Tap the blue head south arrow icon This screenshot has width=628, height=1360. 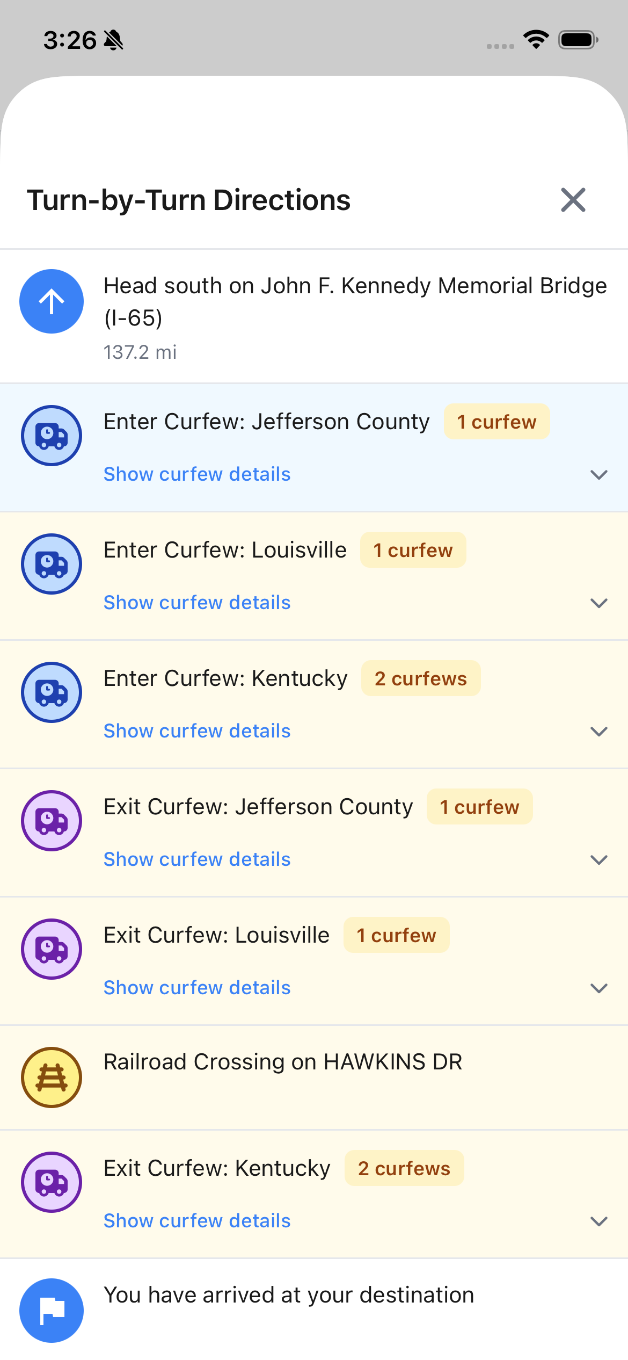coord(52,301)
